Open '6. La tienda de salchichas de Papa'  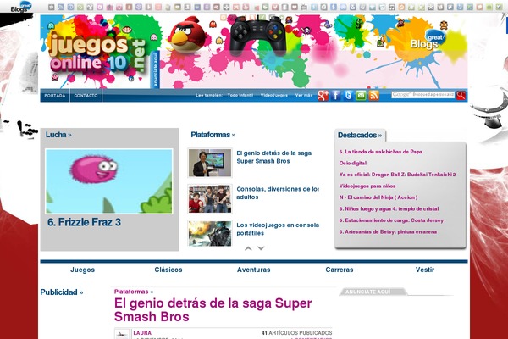[381, 152]
